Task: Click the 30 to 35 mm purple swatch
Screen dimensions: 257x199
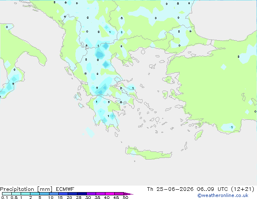Action: (91, 194)
